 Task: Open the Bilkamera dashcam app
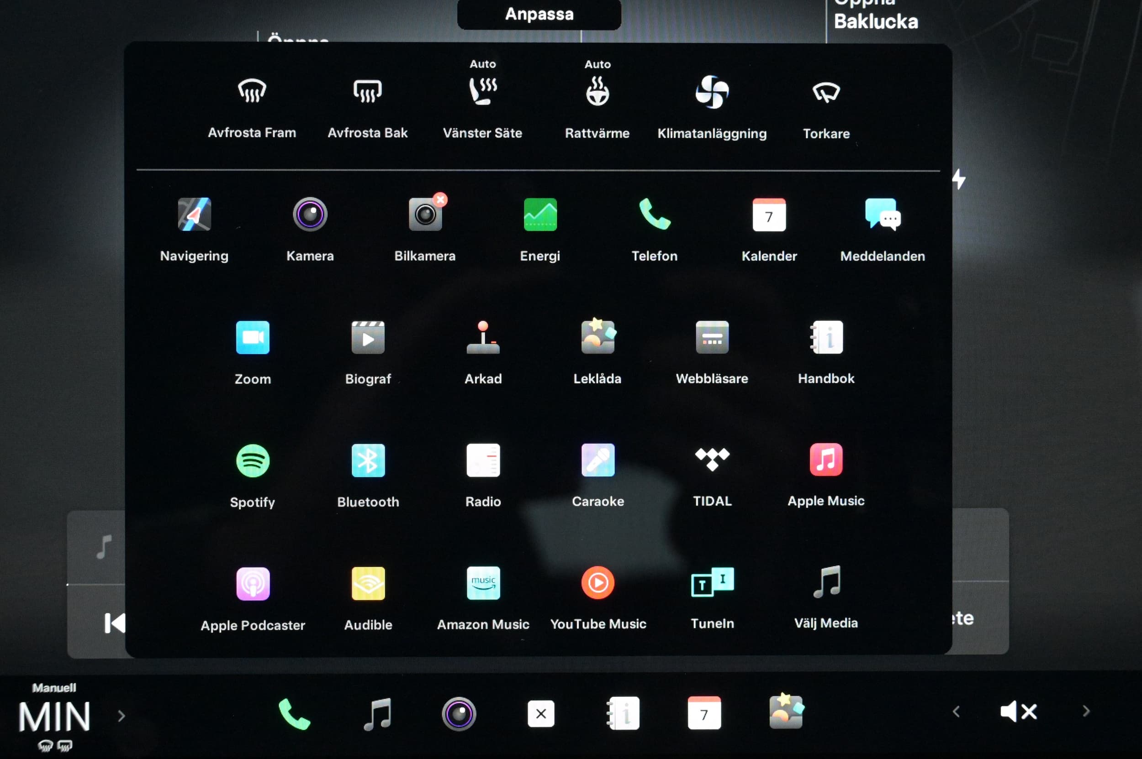tap(425, 215)
